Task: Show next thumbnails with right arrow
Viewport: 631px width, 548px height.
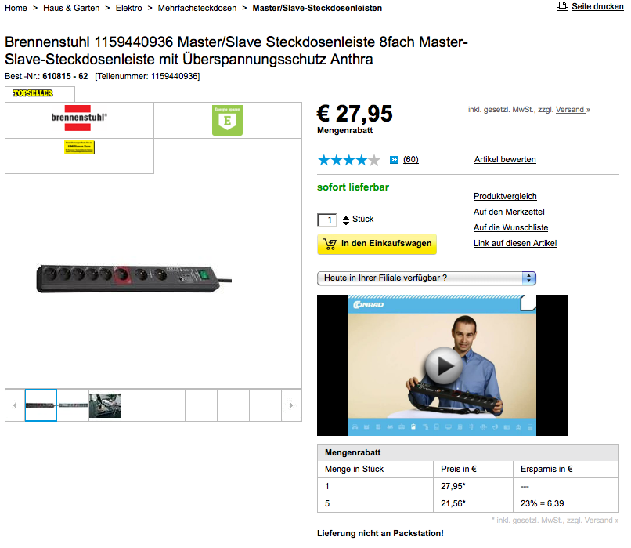Action: click(291, 405)
